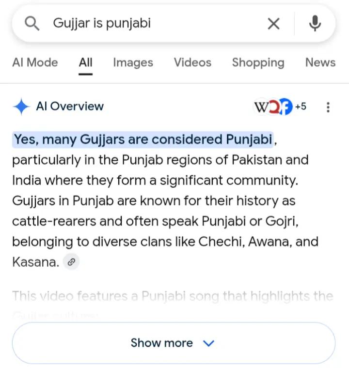This screenshot has width=349, height=368.
Task: Click the blue AI Overview sparkle icon
Action: coord(21,107)
